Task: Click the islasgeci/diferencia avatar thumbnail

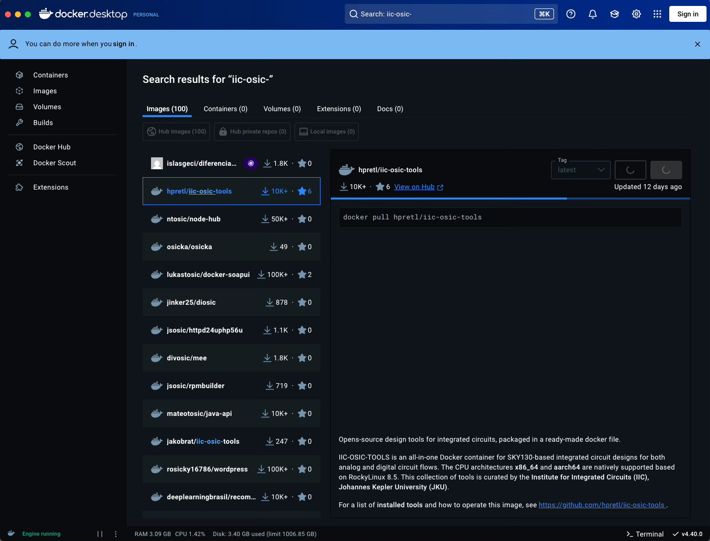Action: point(157,163)
